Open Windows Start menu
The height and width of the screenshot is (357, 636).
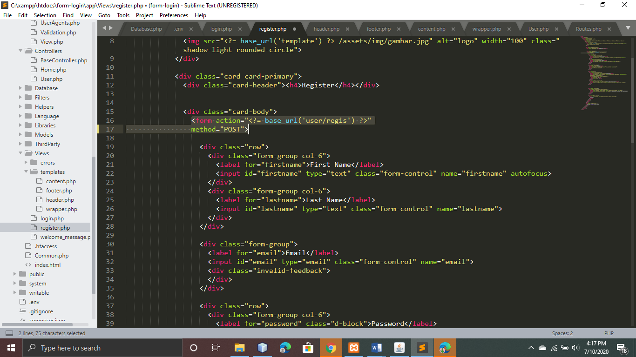[11, 348]
